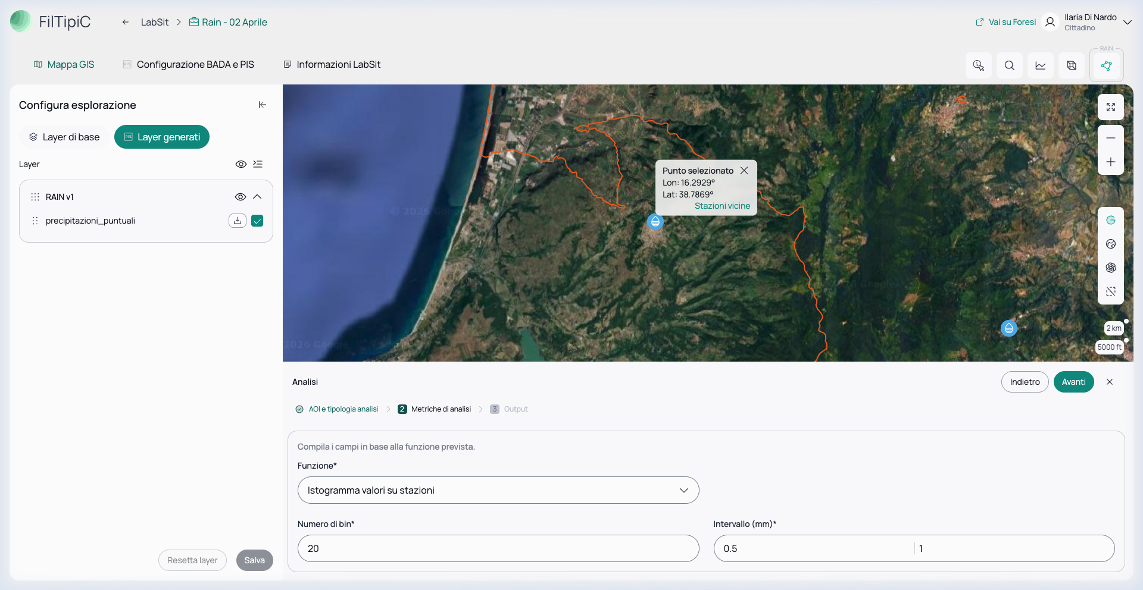Open the Funzione dropdown
Screen dimensions: 1143x590
pyautogui.click(x=498, y=490)
